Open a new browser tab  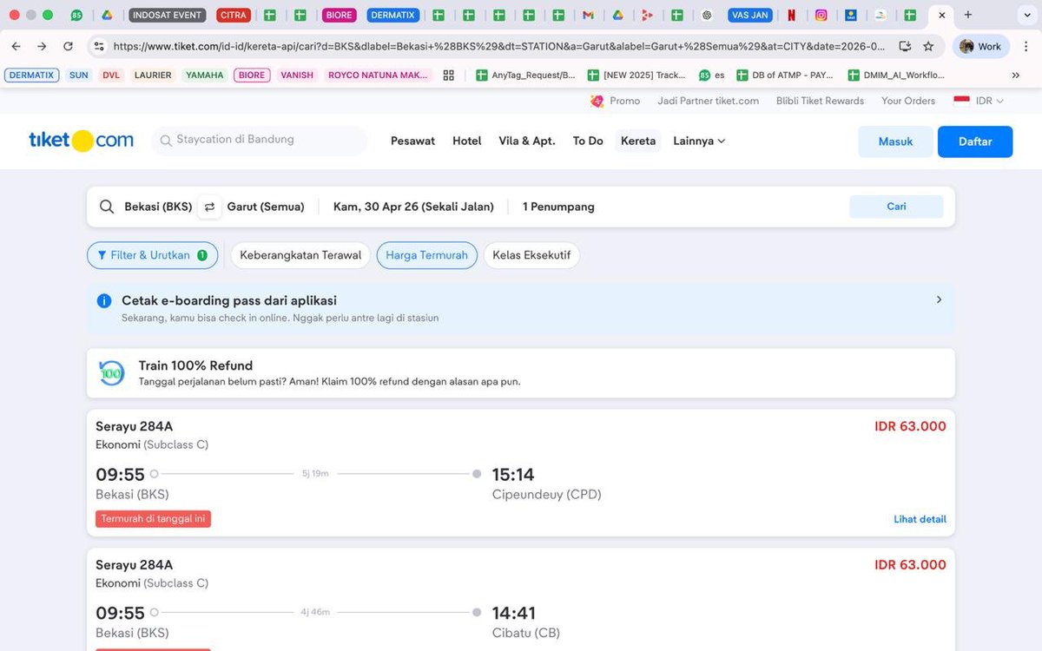pos(968,15)
